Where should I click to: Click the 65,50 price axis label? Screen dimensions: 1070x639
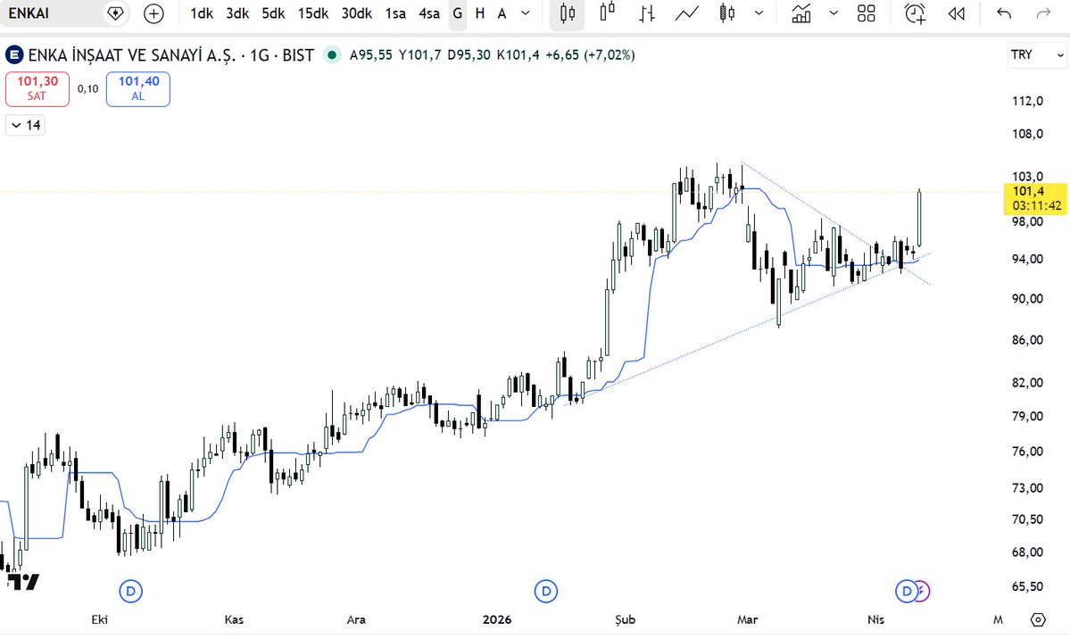(1027, 586)
